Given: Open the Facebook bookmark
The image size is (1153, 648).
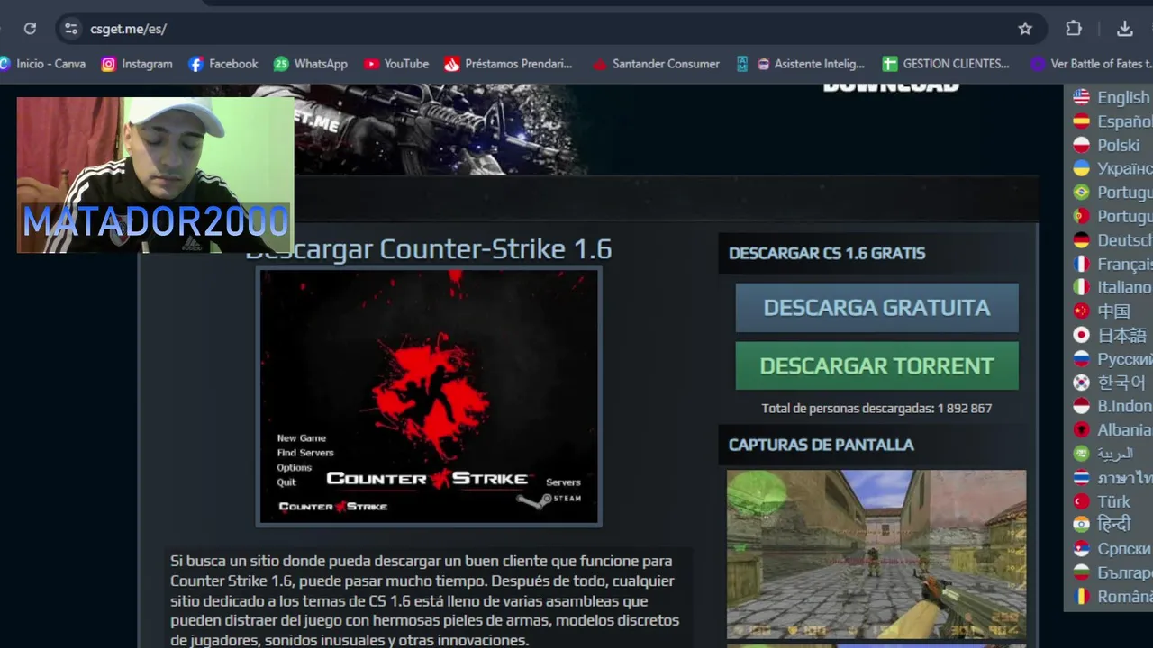Looking at the screenshot, I should tap(223, 64).
